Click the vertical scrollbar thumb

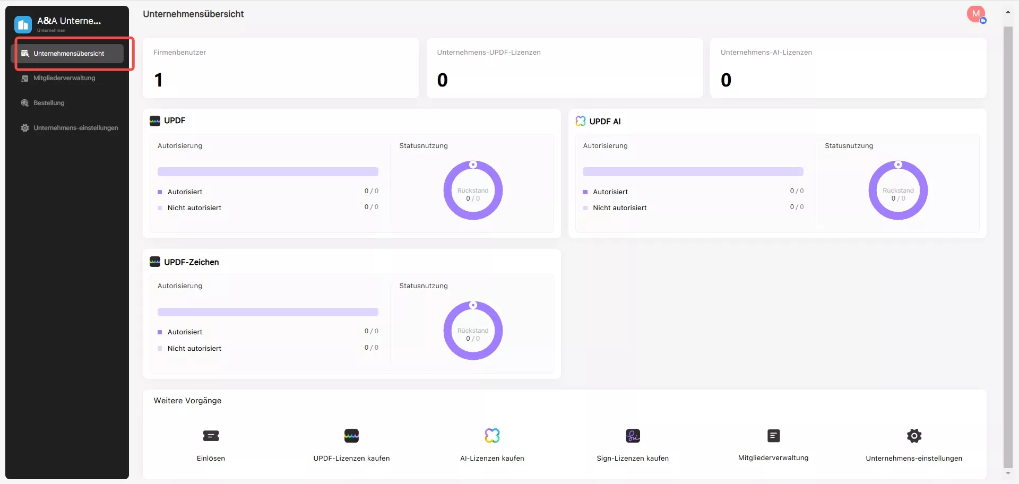point(1008,247)
